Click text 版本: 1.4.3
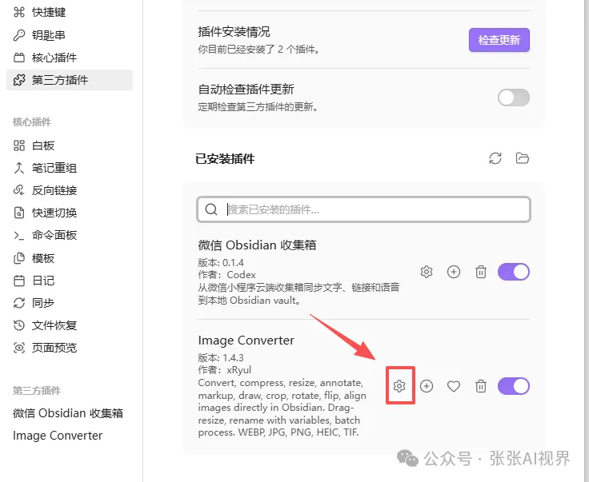 pyautogui.click(x=221, y=357)
